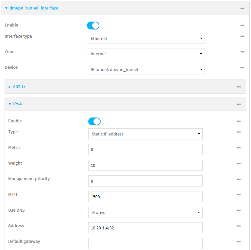Viewport: 251px width, 250px height.
Task: Collapse the IPv4 section
Action: (x=15, y=104)
